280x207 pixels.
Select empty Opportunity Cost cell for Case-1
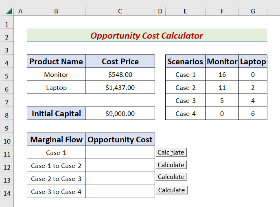coord(120,153)
